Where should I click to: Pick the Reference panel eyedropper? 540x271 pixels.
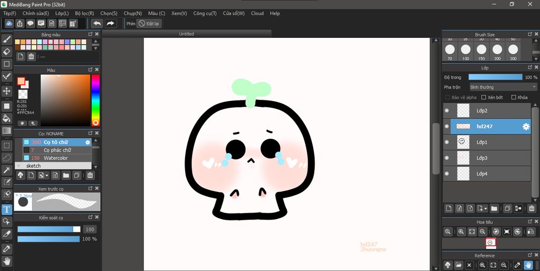[517, 265]
